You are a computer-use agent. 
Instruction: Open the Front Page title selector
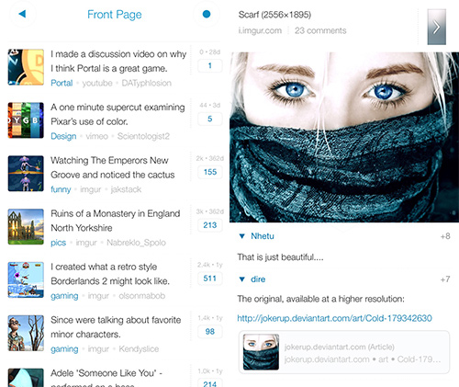[115, 15]
